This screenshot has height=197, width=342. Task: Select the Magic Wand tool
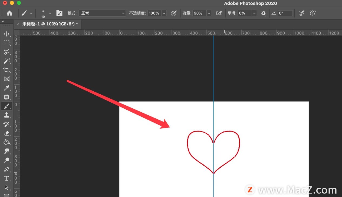pyautogui.click(x=6, y=61)
